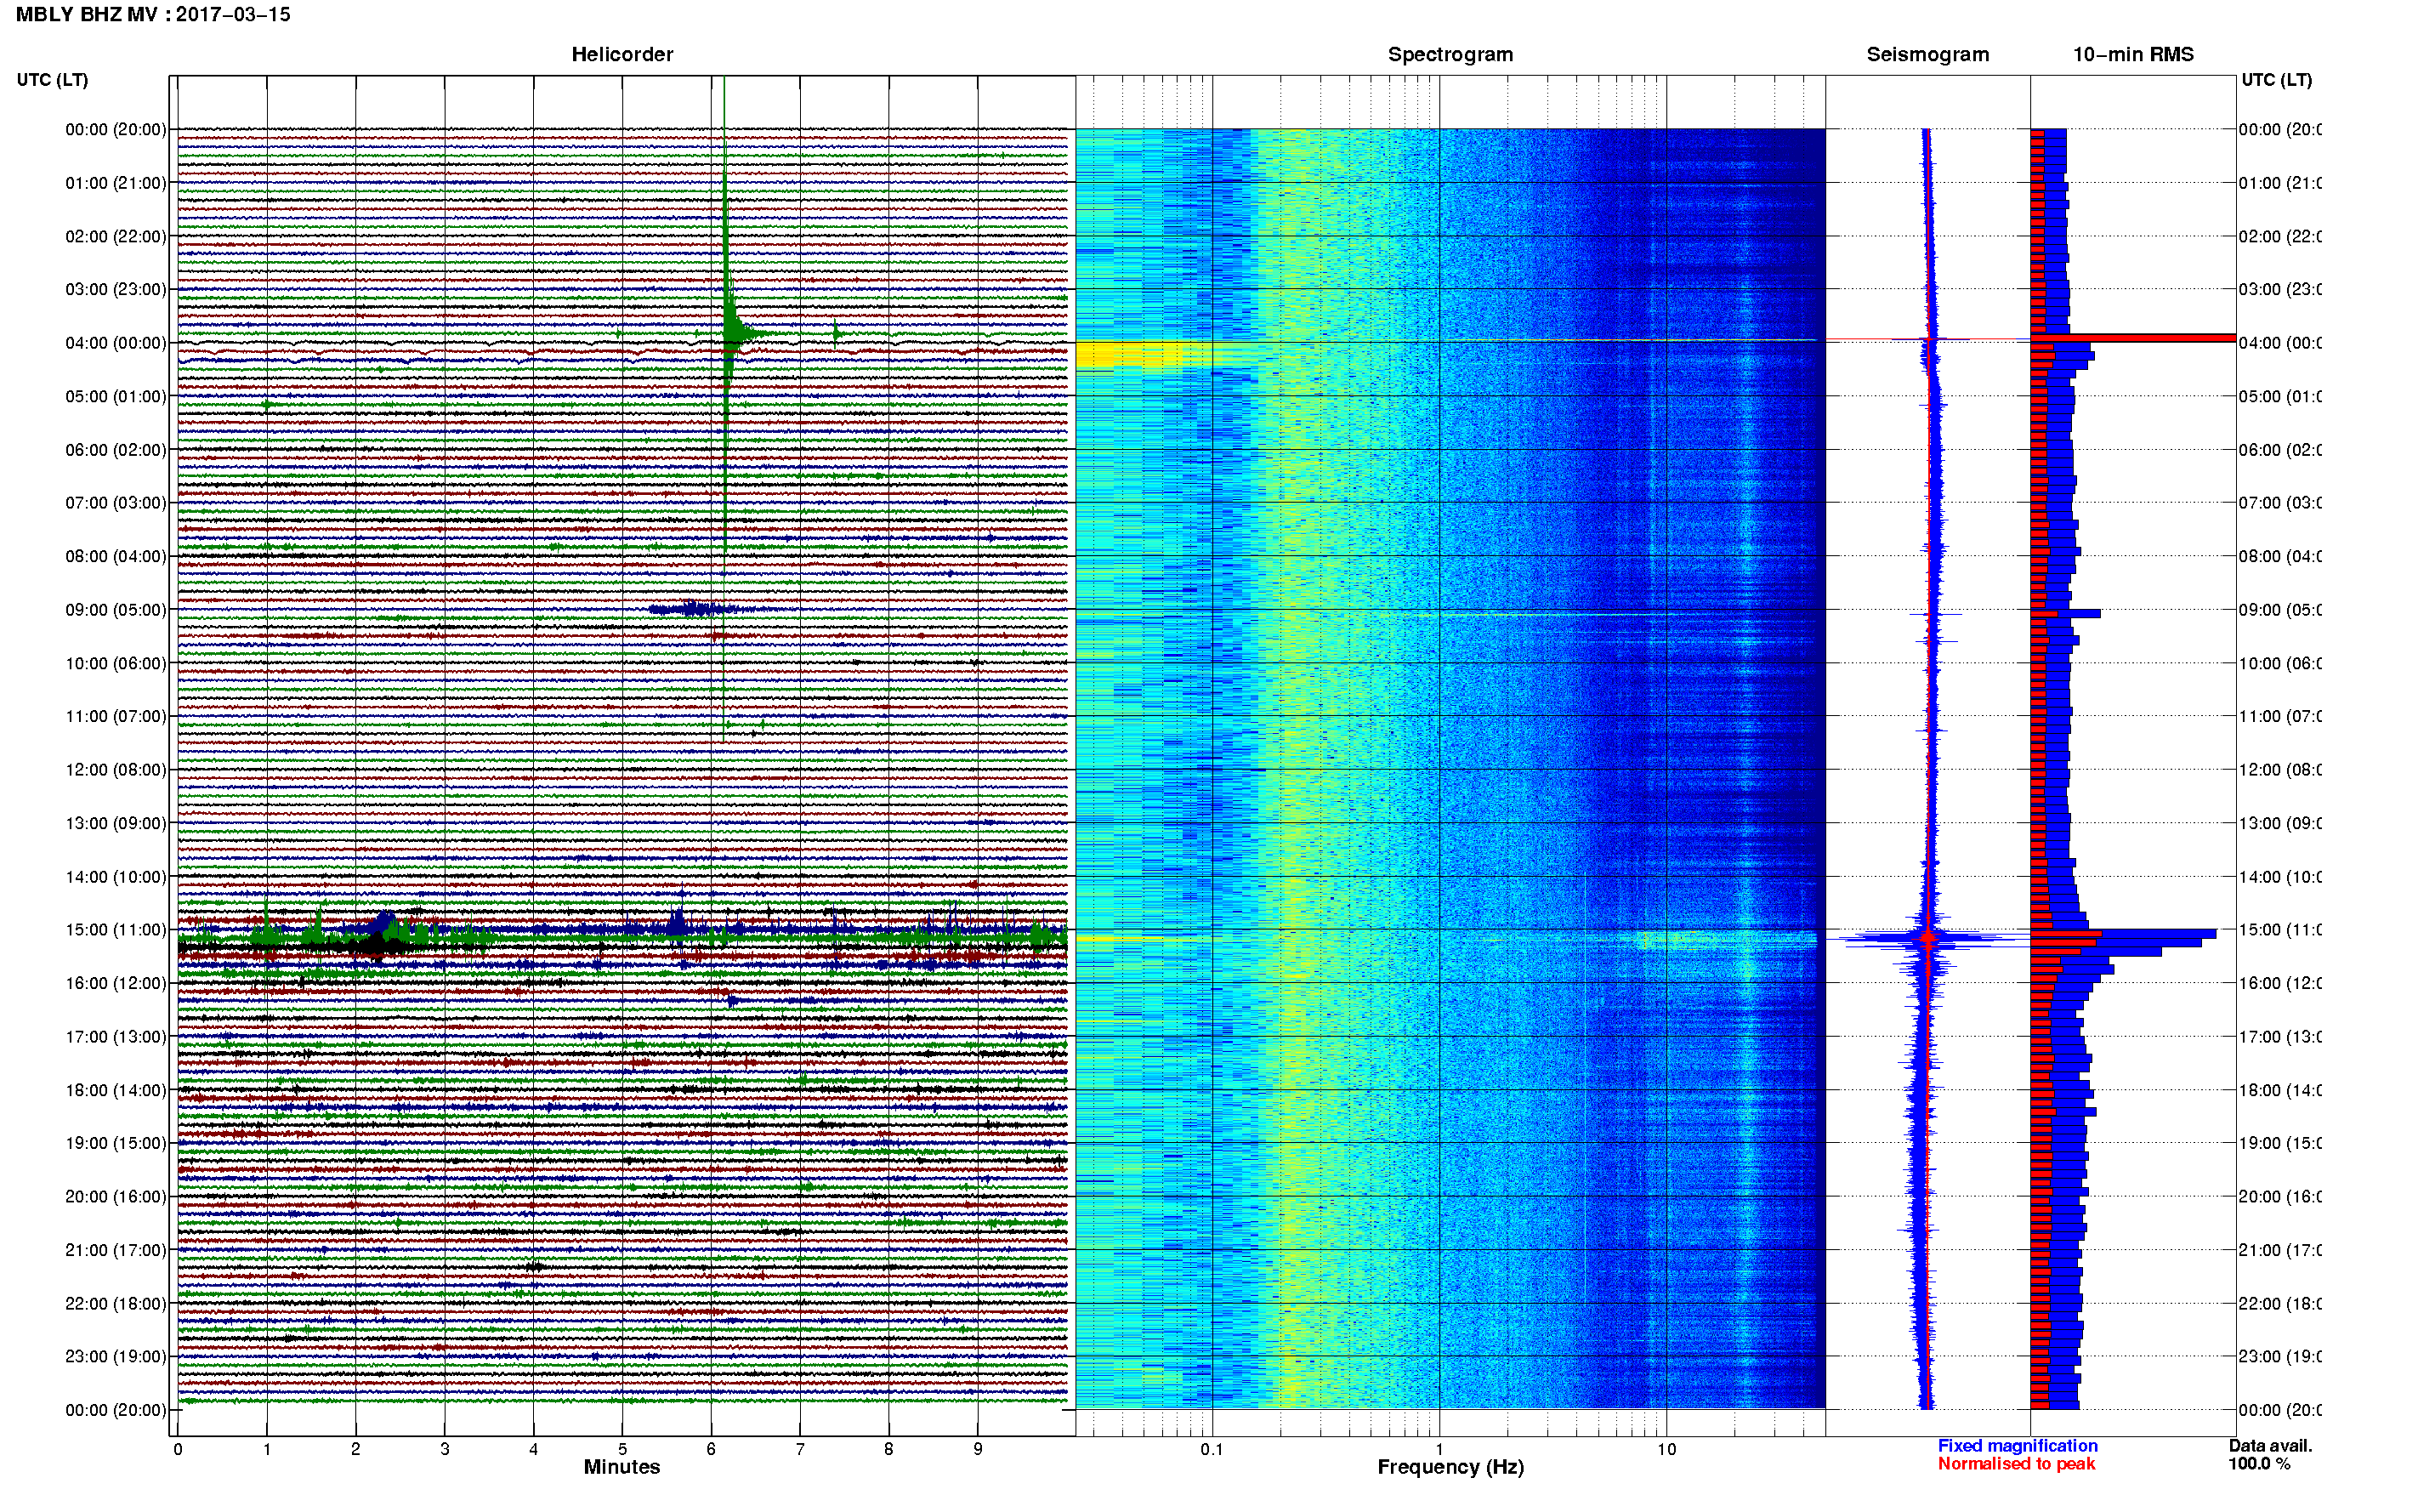2418x1512 pixels.
Task: Select 02:00 (22:00) on the Helicorder time axis
Action: 116,237
